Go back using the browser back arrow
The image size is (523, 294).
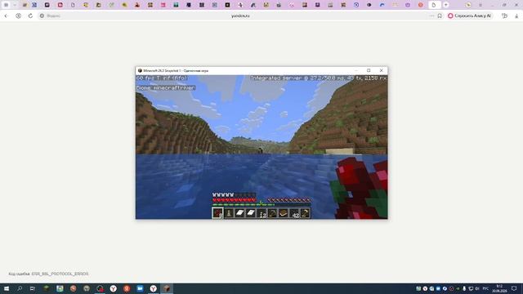pos(6,16)
